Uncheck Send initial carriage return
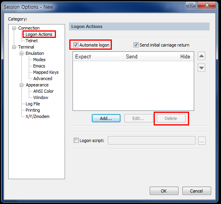Viewport: 221px width, 204px height. point(136,45)
